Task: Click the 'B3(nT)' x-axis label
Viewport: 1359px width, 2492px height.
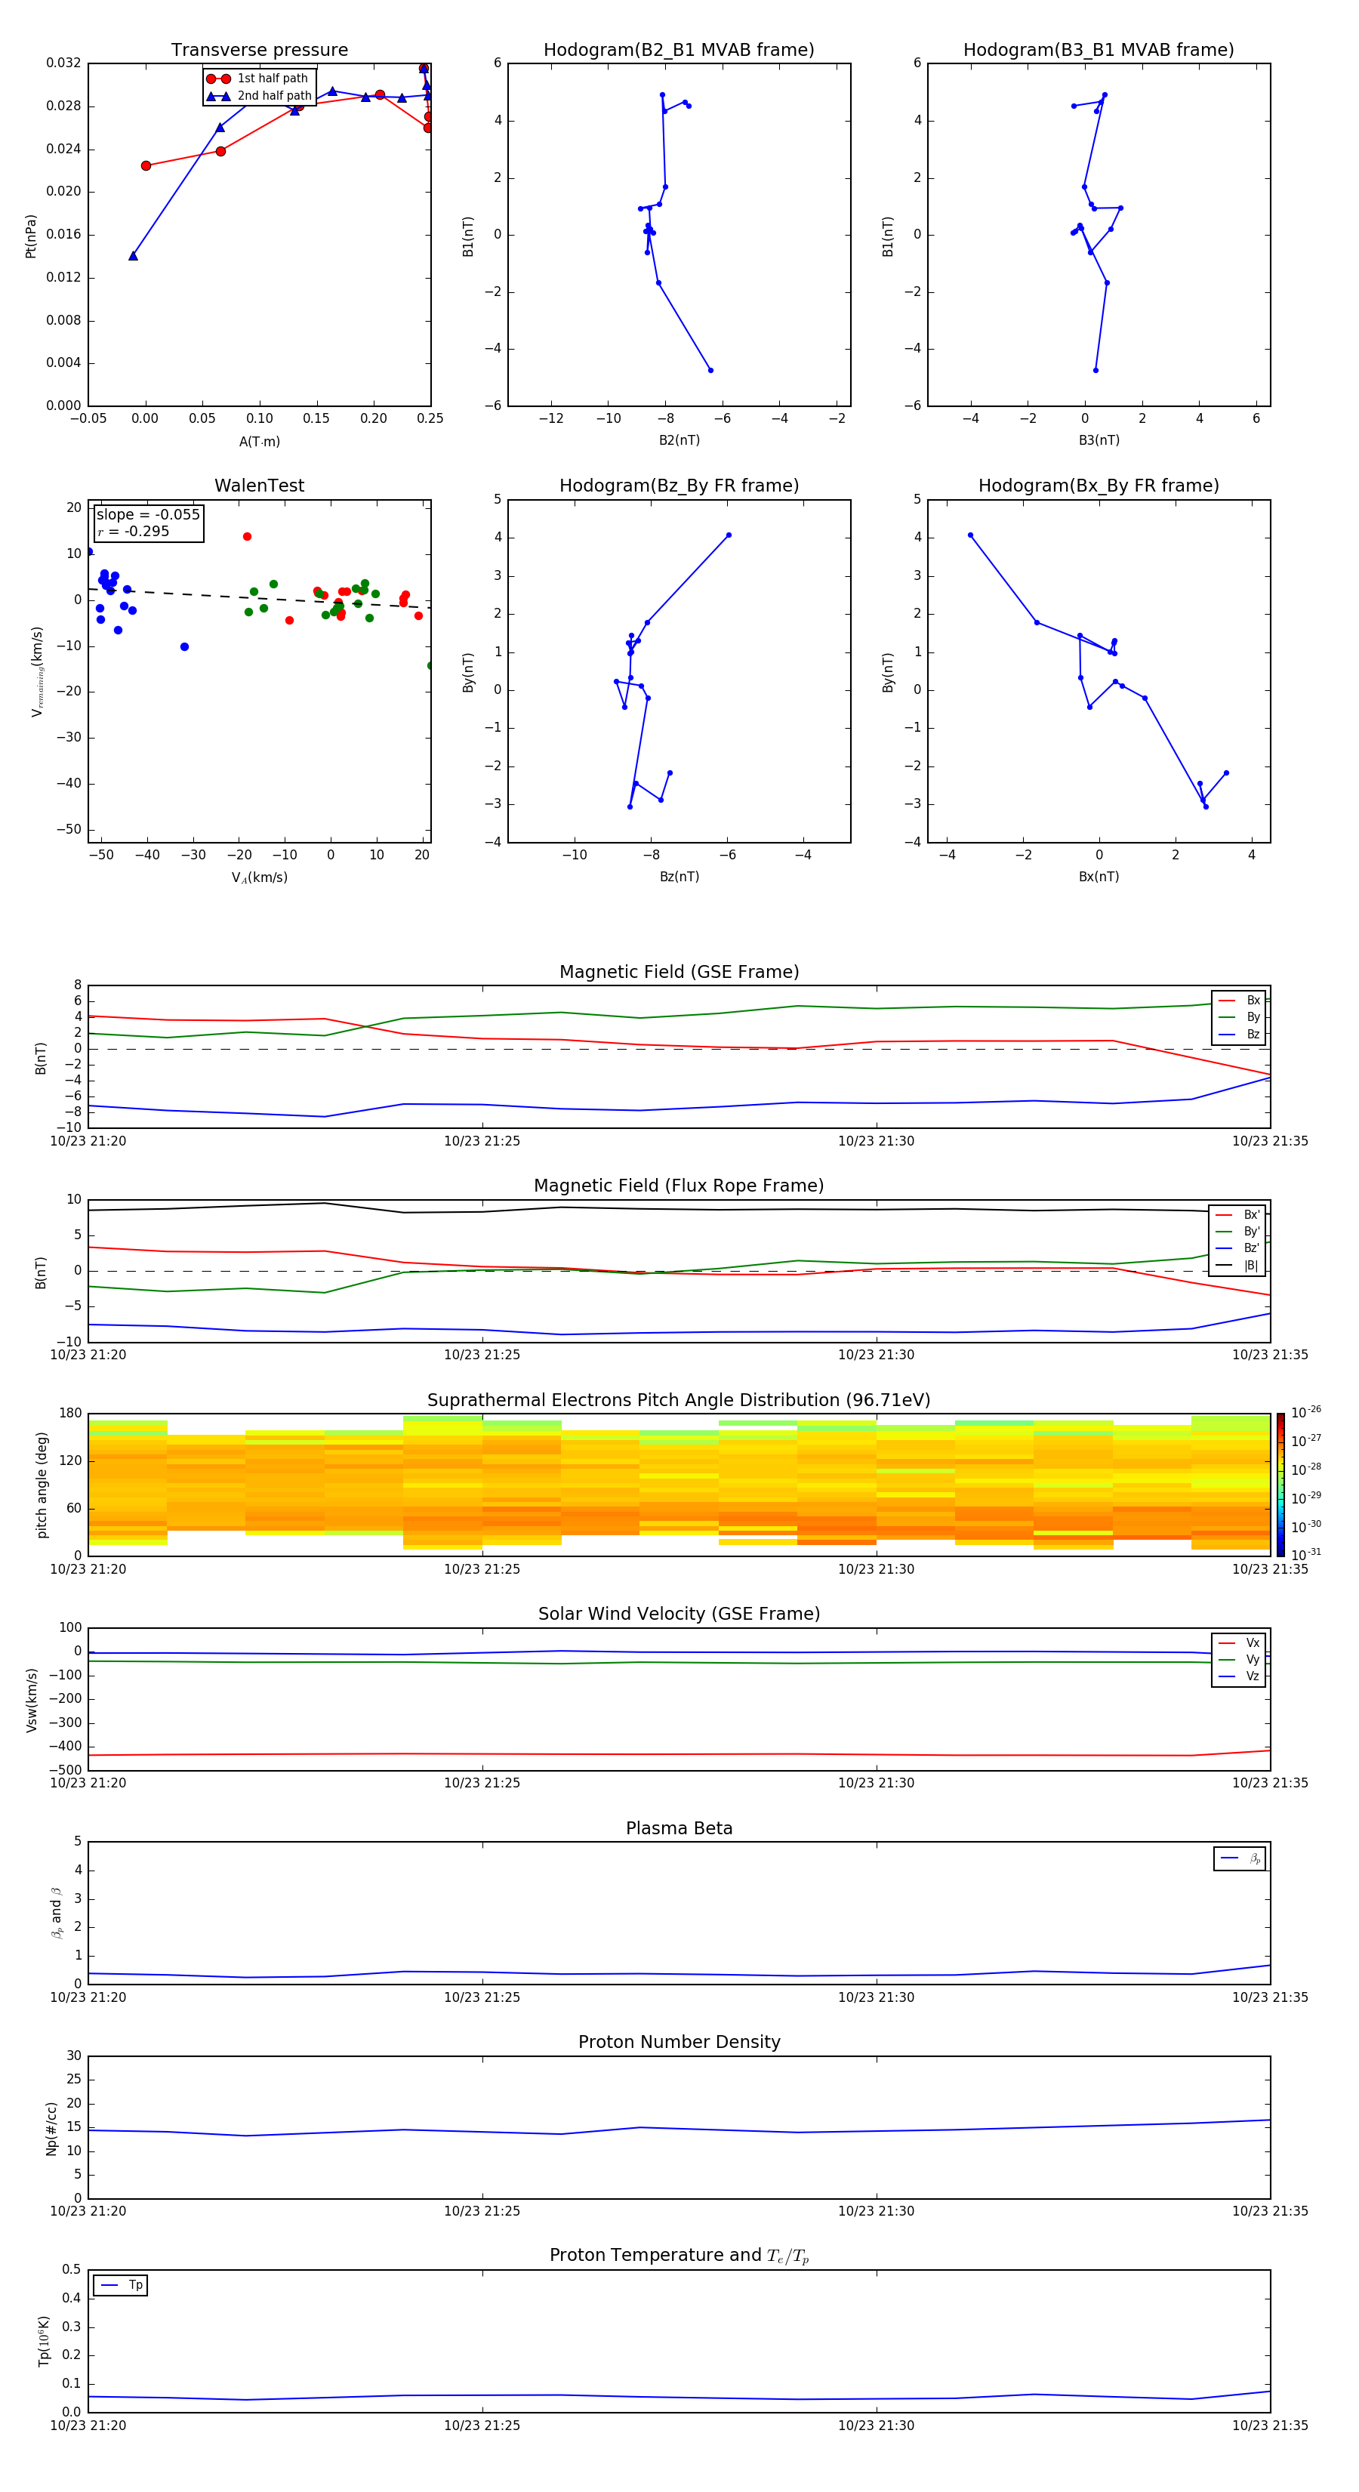Action: pos(1099,440)
